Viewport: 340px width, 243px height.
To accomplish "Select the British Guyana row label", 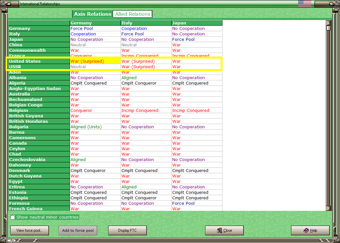I will tap(39, 116).
